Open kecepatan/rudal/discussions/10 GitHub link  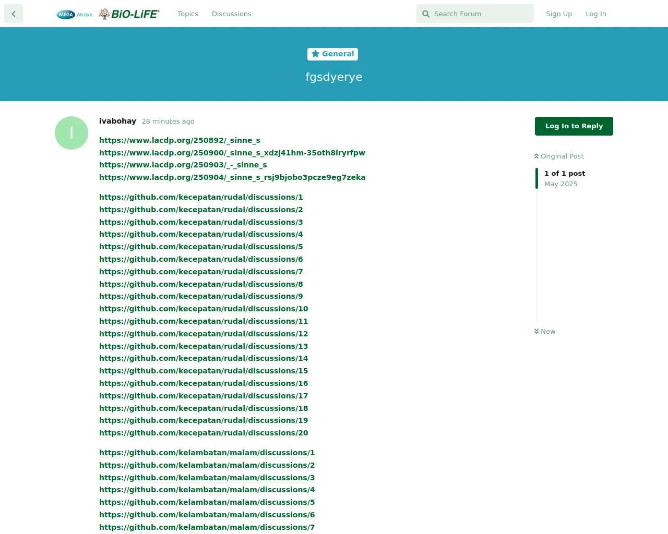(x=204, y=309)
